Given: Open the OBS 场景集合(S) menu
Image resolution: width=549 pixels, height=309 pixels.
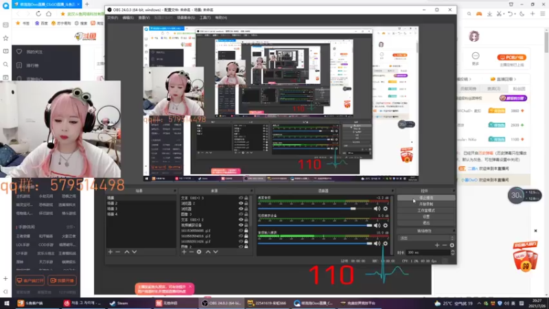Looking at the screenshot, I should pos(186,18).
